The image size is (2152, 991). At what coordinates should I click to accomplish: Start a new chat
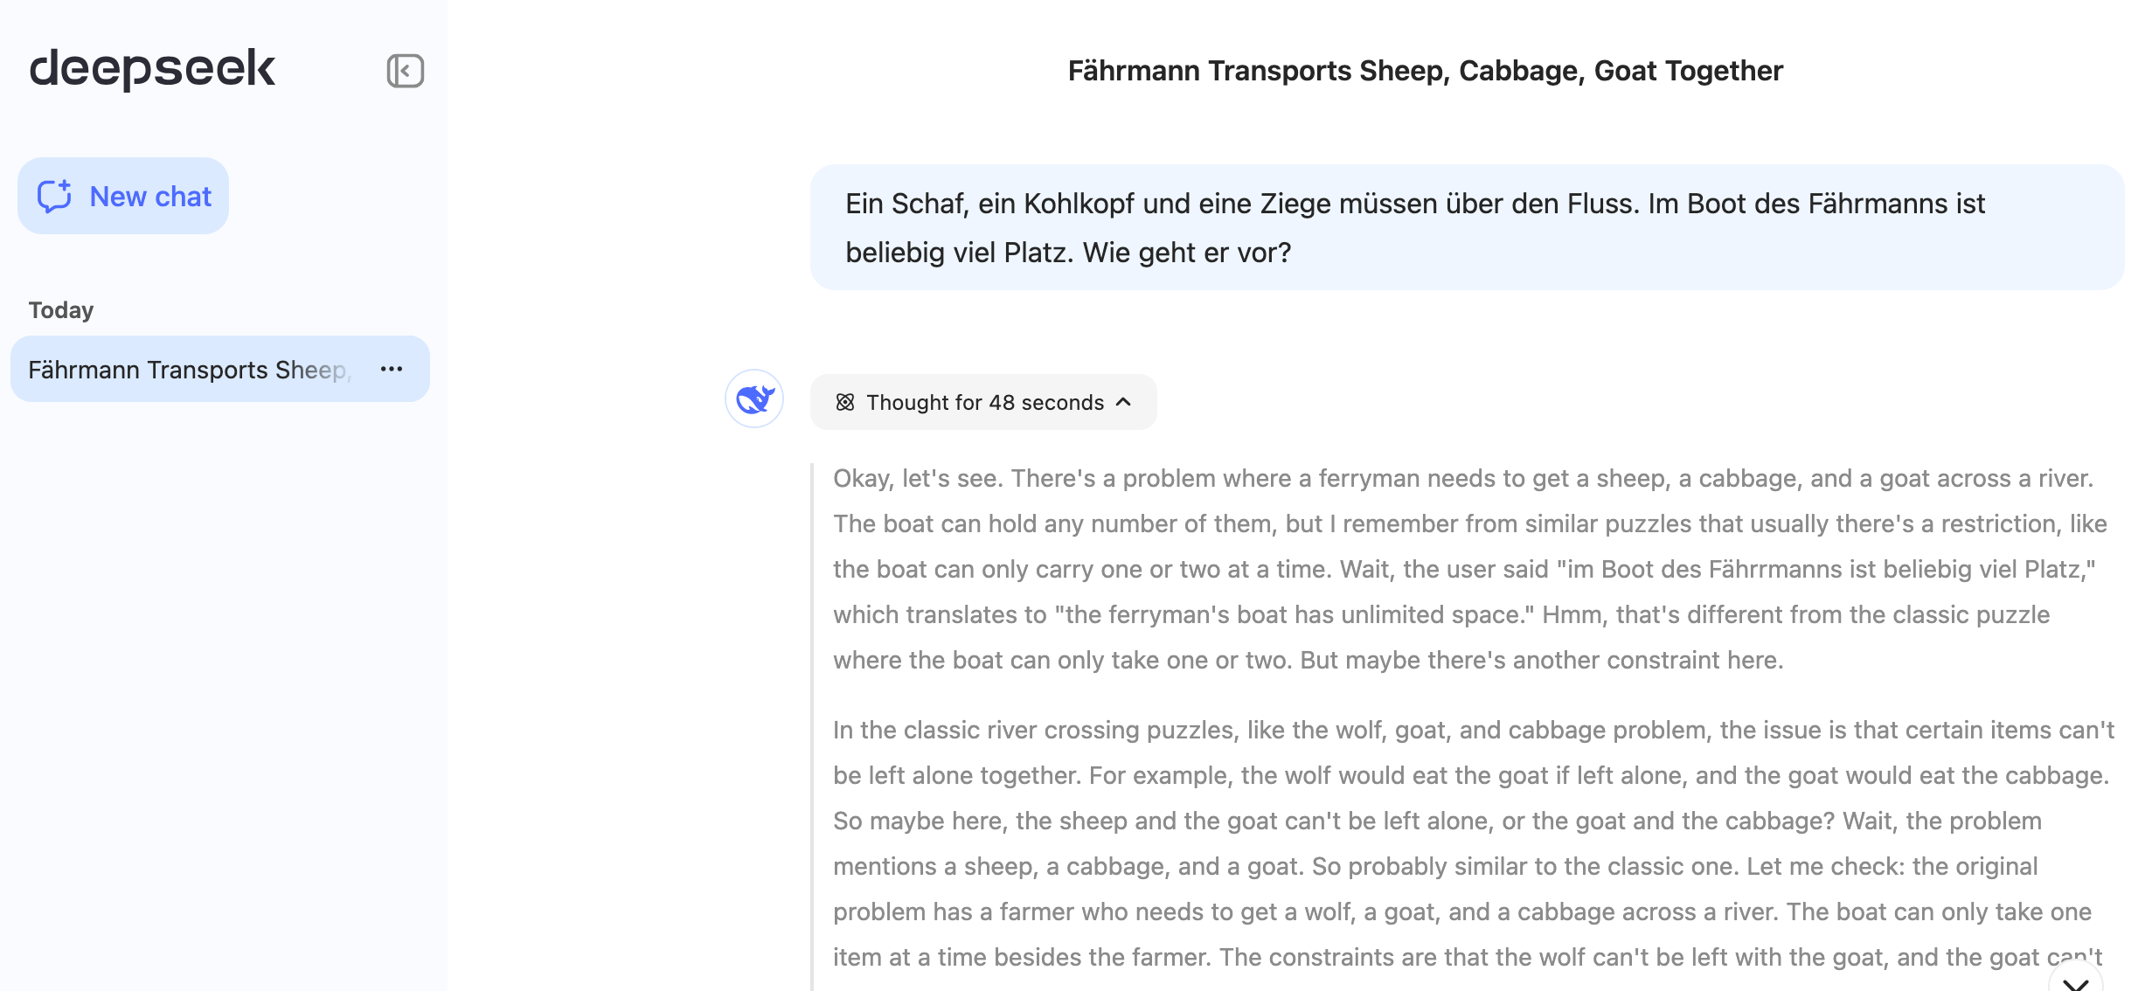coord(123,196)
